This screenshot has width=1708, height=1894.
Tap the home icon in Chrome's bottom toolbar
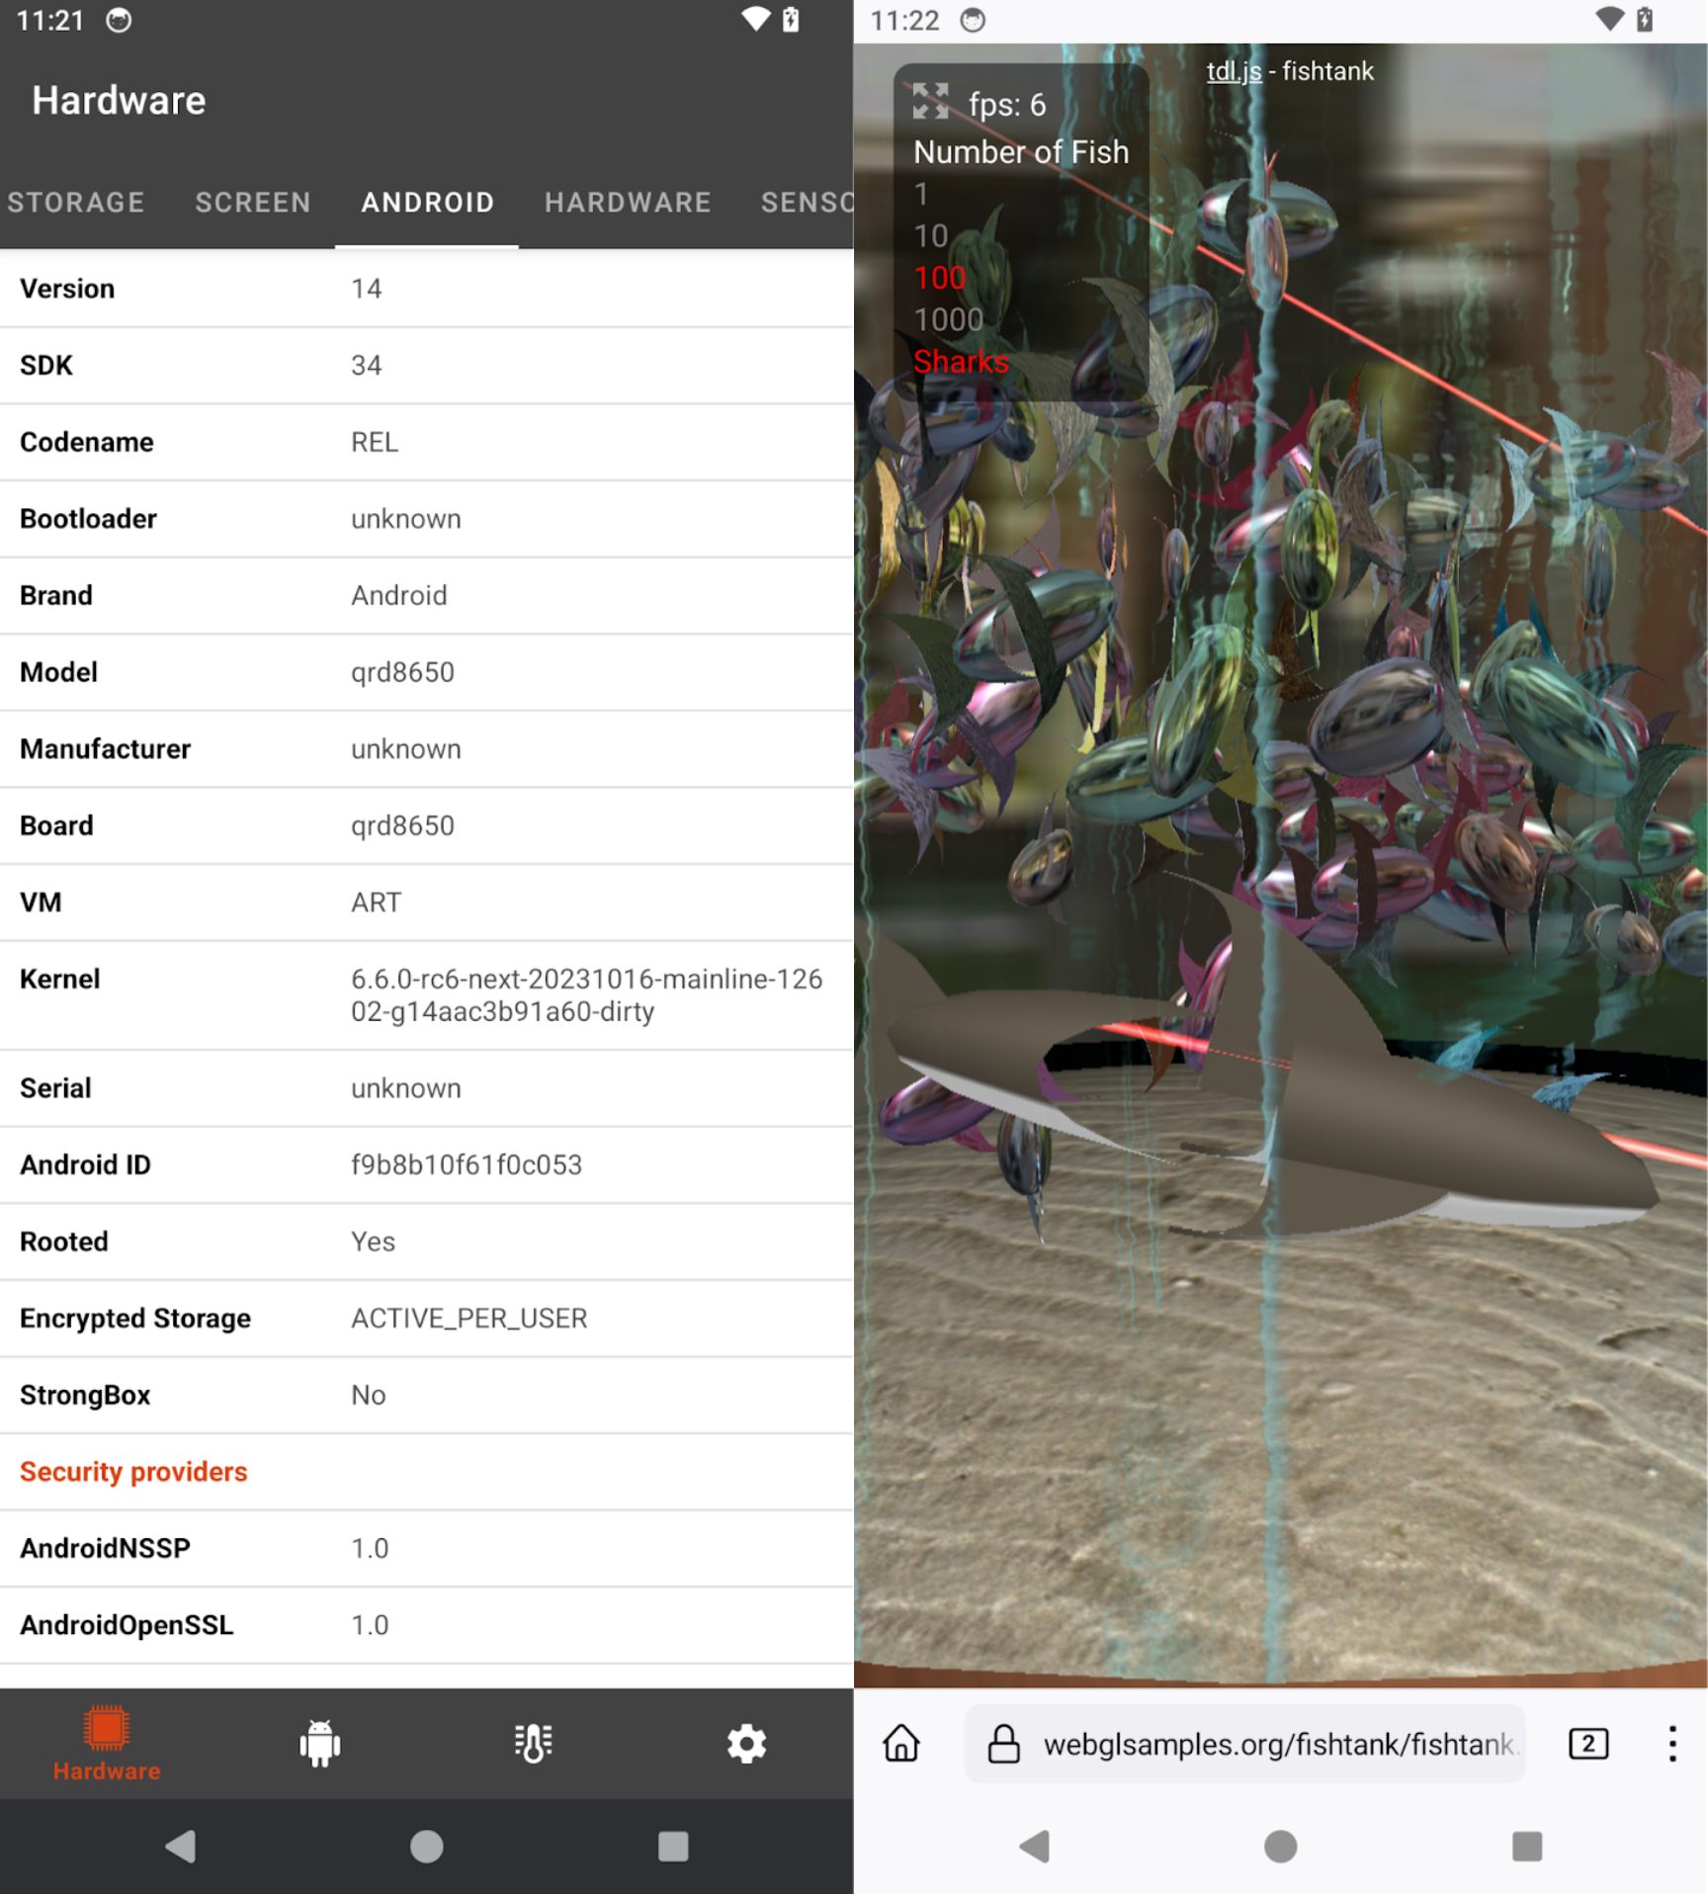(902, 1745)
